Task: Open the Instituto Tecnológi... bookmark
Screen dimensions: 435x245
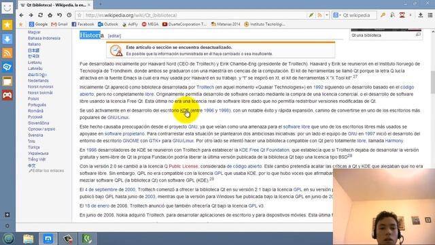Action: coord(264,24)
